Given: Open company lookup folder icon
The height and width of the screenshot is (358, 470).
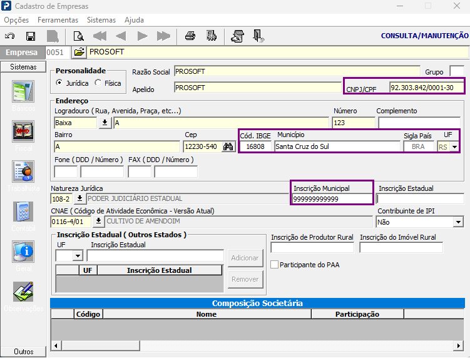Looking at the screenshot, I should click(x=79, y=52).
